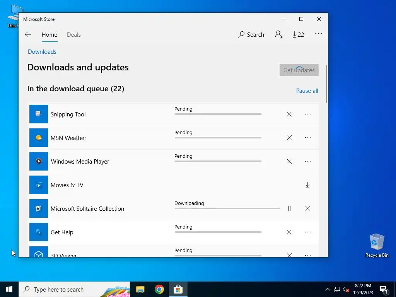Viewport: 396px width, 297px height.
Task: Open more options for MSN Weather
Action: pos(307,138)
